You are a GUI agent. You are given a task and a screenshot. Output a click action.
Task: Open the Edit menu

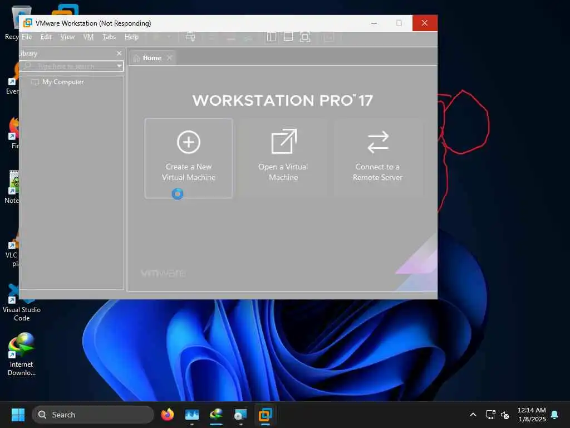click(x=46, y=37)
